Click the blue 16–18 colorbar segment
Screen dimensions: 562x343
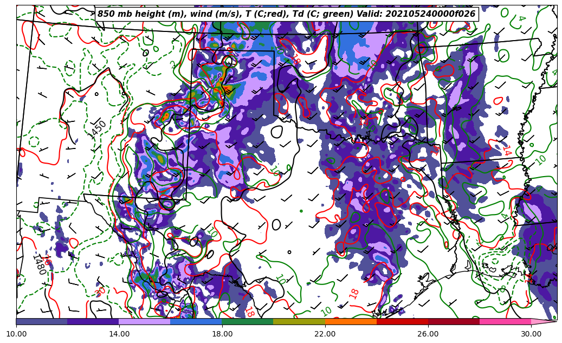coord(196,321)
